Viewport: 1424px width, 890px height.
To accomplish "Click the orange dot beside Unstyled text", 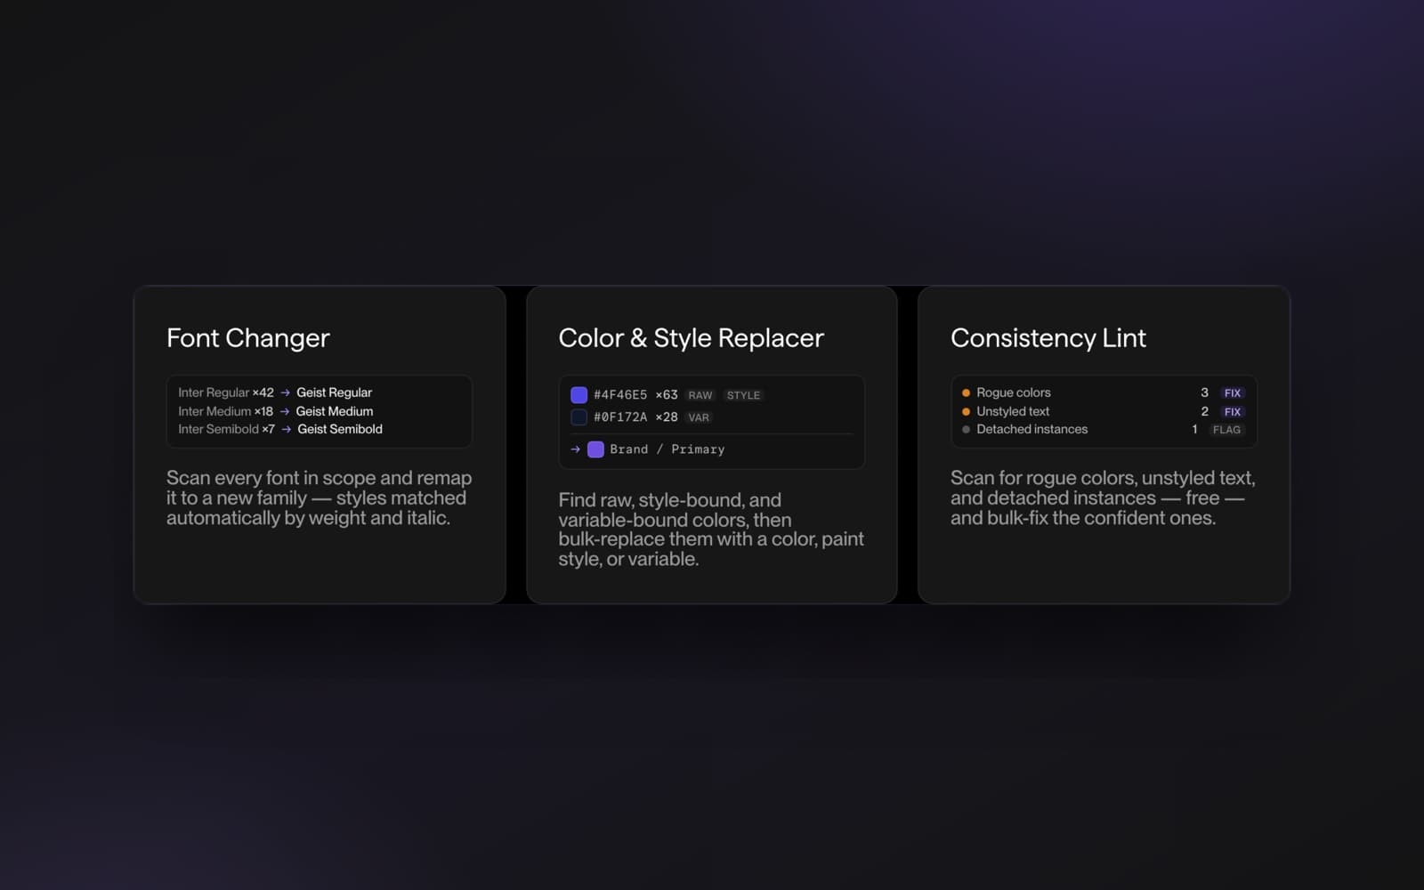I will point(966,411).
